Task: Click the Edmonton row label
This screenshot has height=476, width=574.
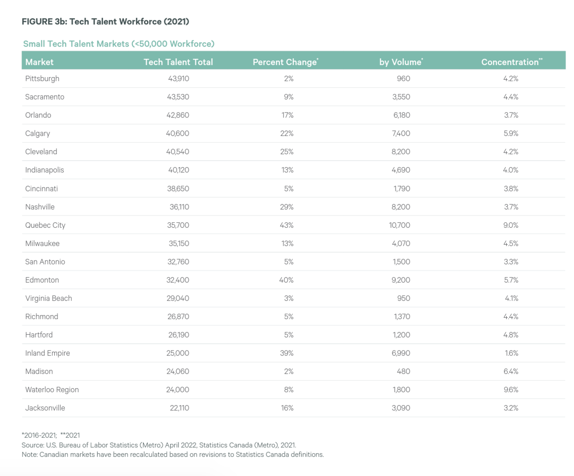Action: (x=42, y=280)
